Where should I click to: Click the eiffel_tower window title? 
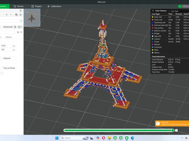tap(102, 2)
